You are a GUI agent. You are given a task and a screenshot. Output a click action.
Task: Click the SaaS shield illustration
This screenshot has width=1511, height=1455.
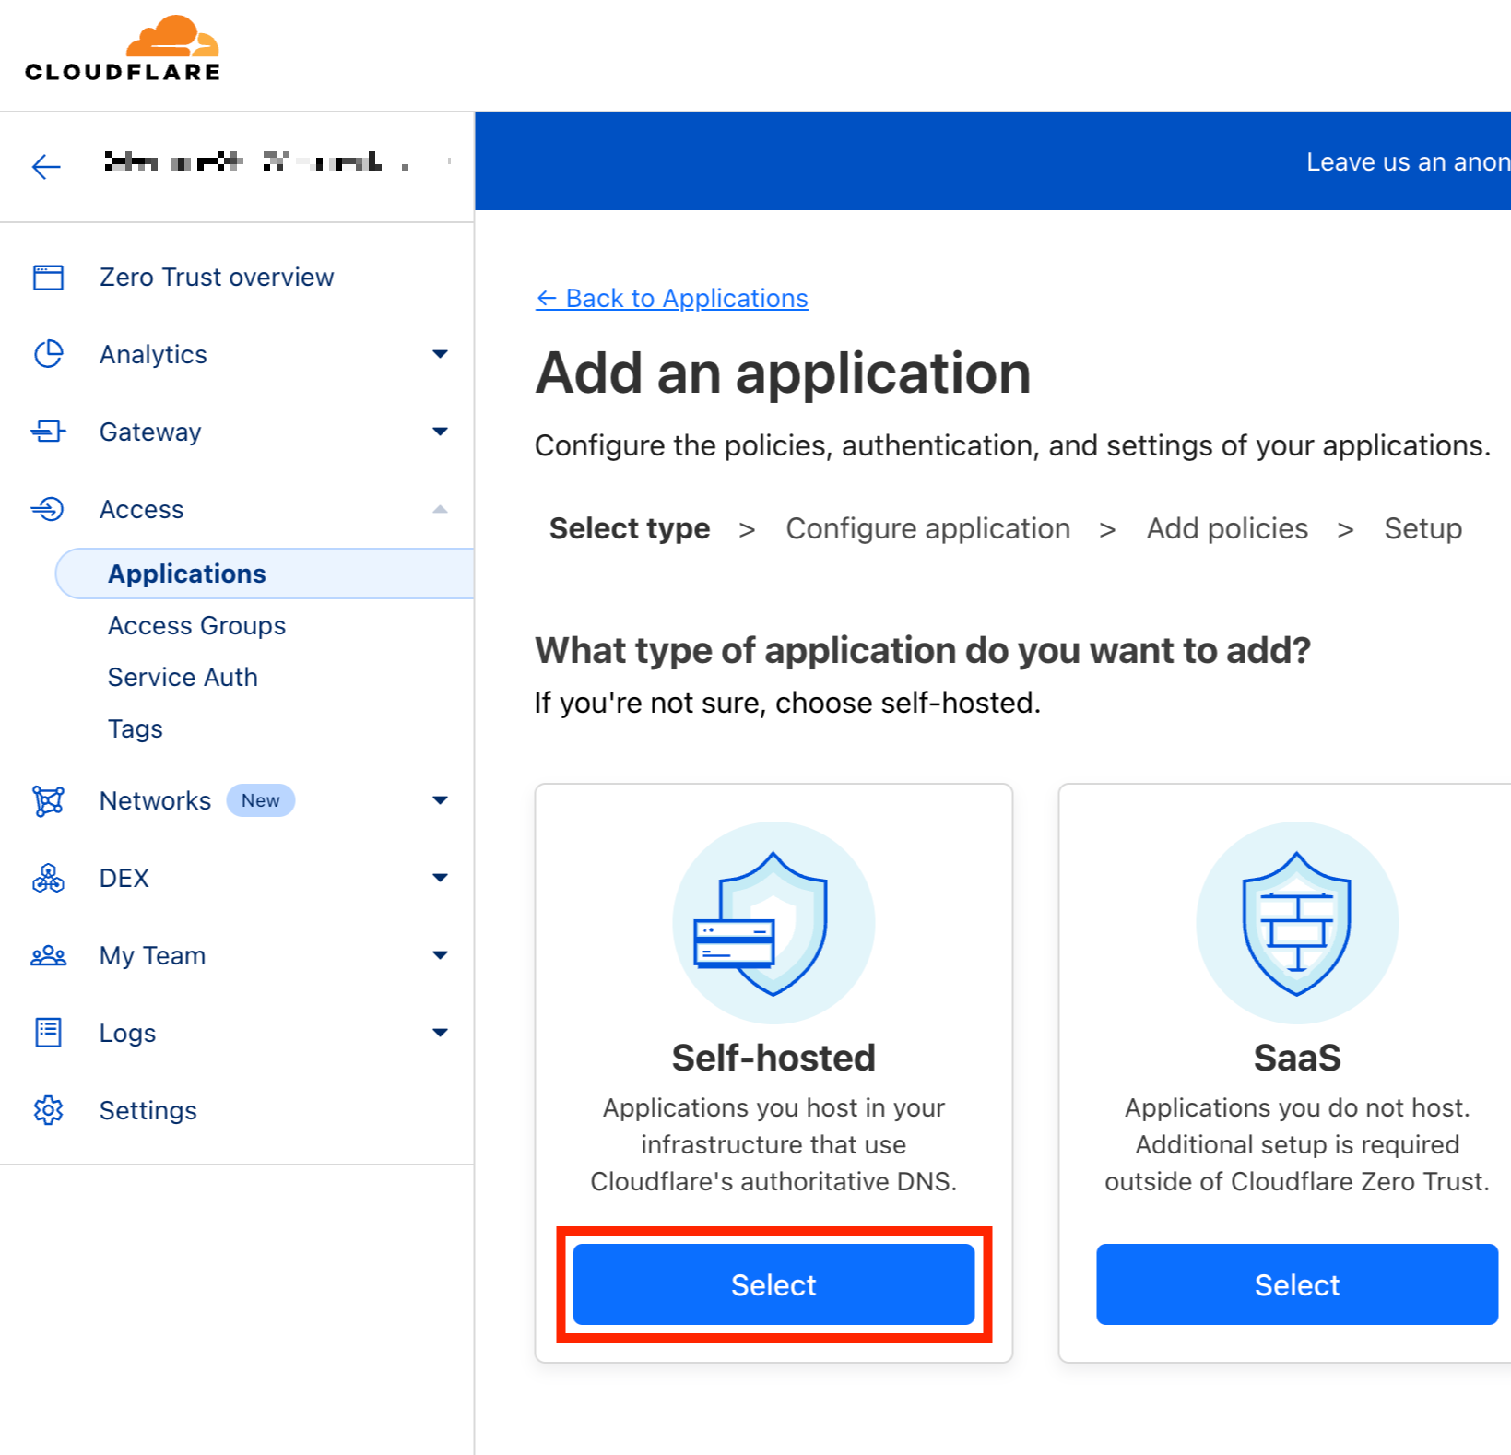[1297, 922]
